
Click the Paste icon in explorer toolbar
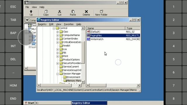click(73, 12)
